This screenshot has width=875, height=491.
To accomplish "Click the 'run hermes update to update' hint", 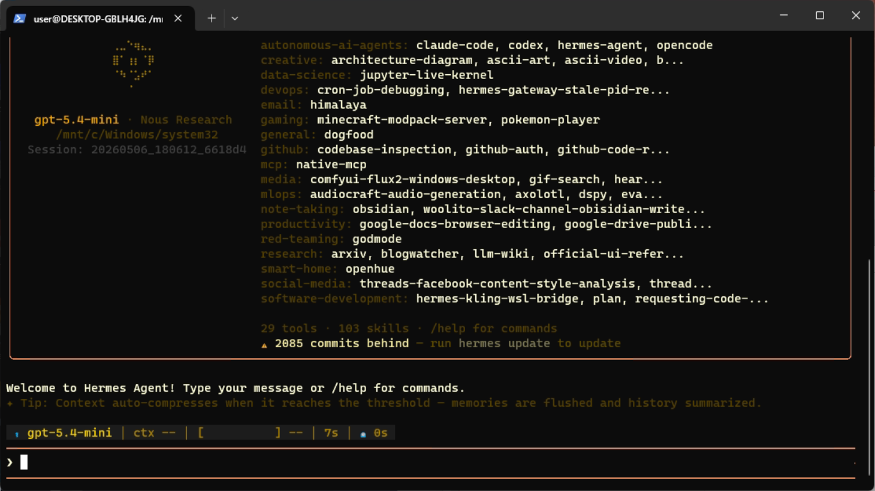I will [526, 344].
